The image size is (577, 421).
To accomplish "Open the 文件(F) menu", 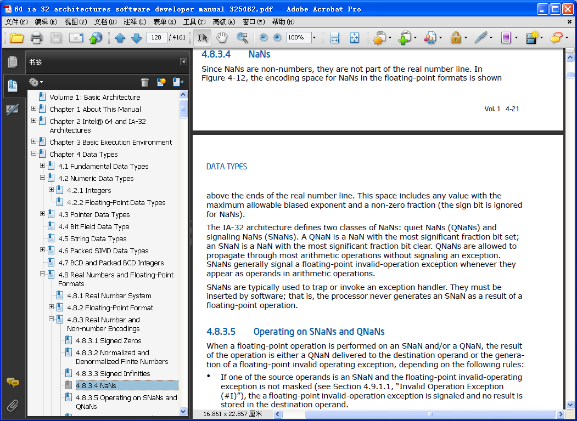I will pos(16,22).
